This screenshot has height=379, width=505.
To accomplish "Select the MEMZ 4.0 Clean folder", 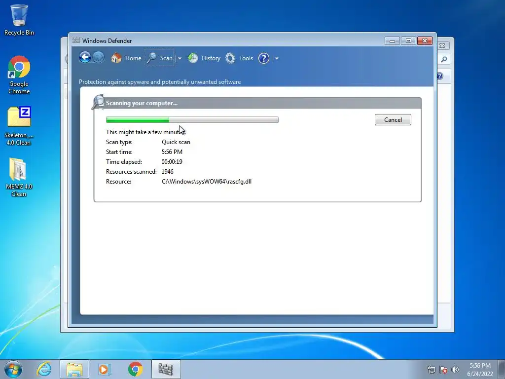I will (19, 177).
